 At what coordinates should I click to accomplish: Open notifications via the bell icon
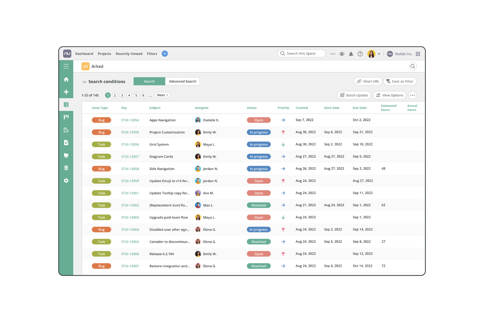point(351,54)
